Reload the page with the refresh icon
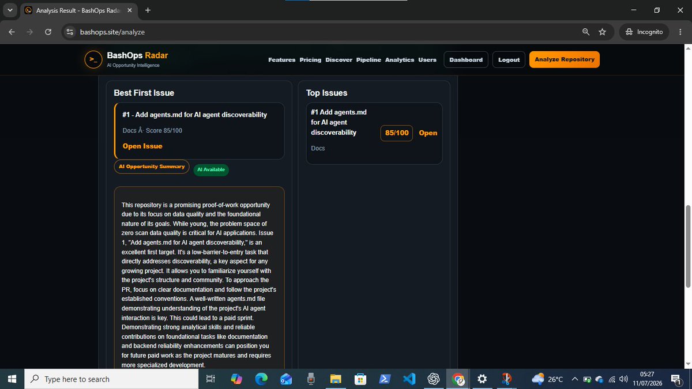This screenshot has width=692, height=389. (x=48, y=32)
